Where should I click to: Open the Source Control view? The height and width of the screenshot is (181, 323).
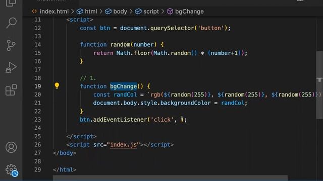click(11, 45)
